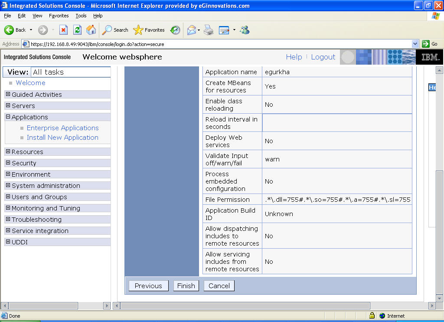444x322 pixels.
Task: Click the Windows flag logo
Action: point(435,16)
